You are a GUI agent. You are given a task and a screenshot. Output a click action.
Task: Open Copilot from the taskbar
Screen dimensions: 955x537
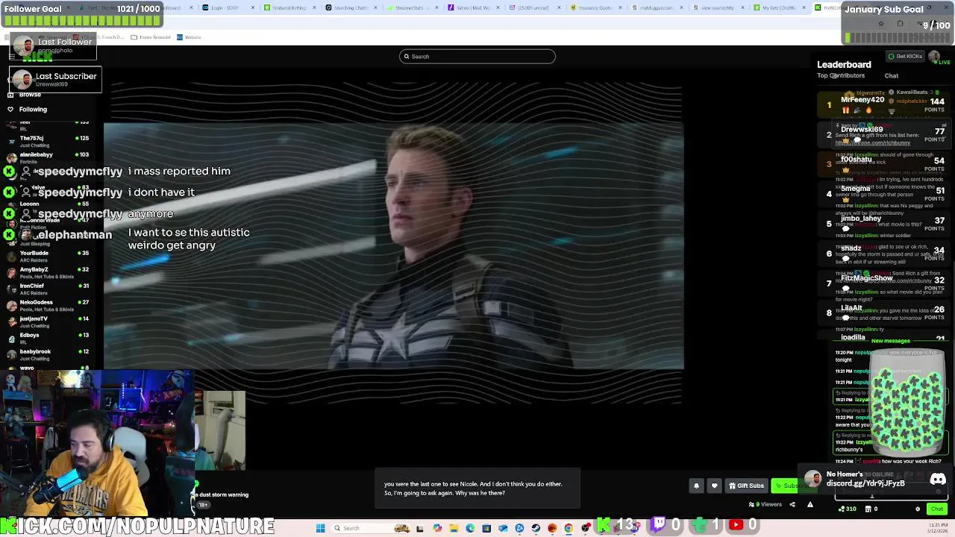click(437, 528)
